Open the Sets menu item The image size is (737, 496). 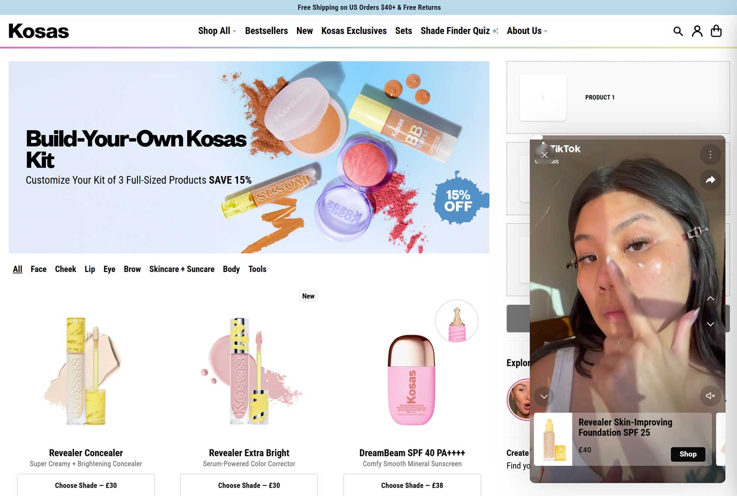coord(403,31)
